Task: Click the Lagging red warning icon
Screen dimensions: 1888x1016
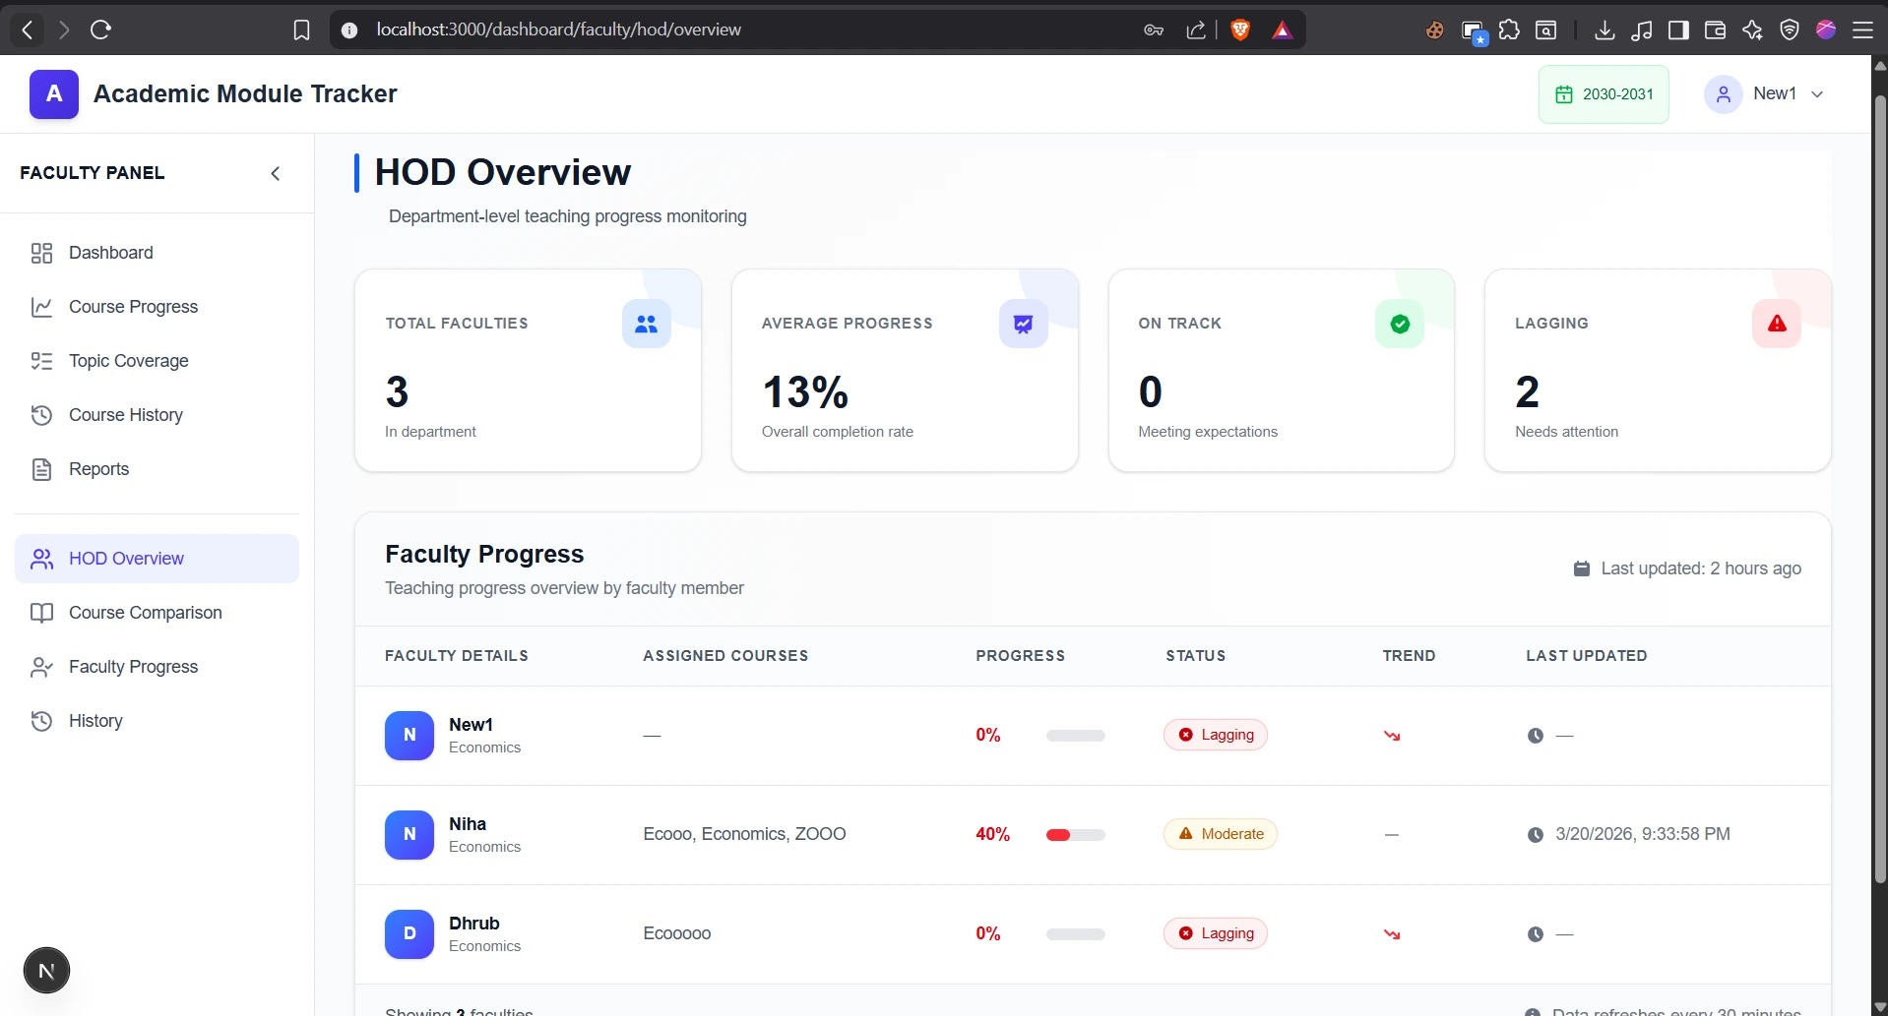Action: click(1777, 324)
